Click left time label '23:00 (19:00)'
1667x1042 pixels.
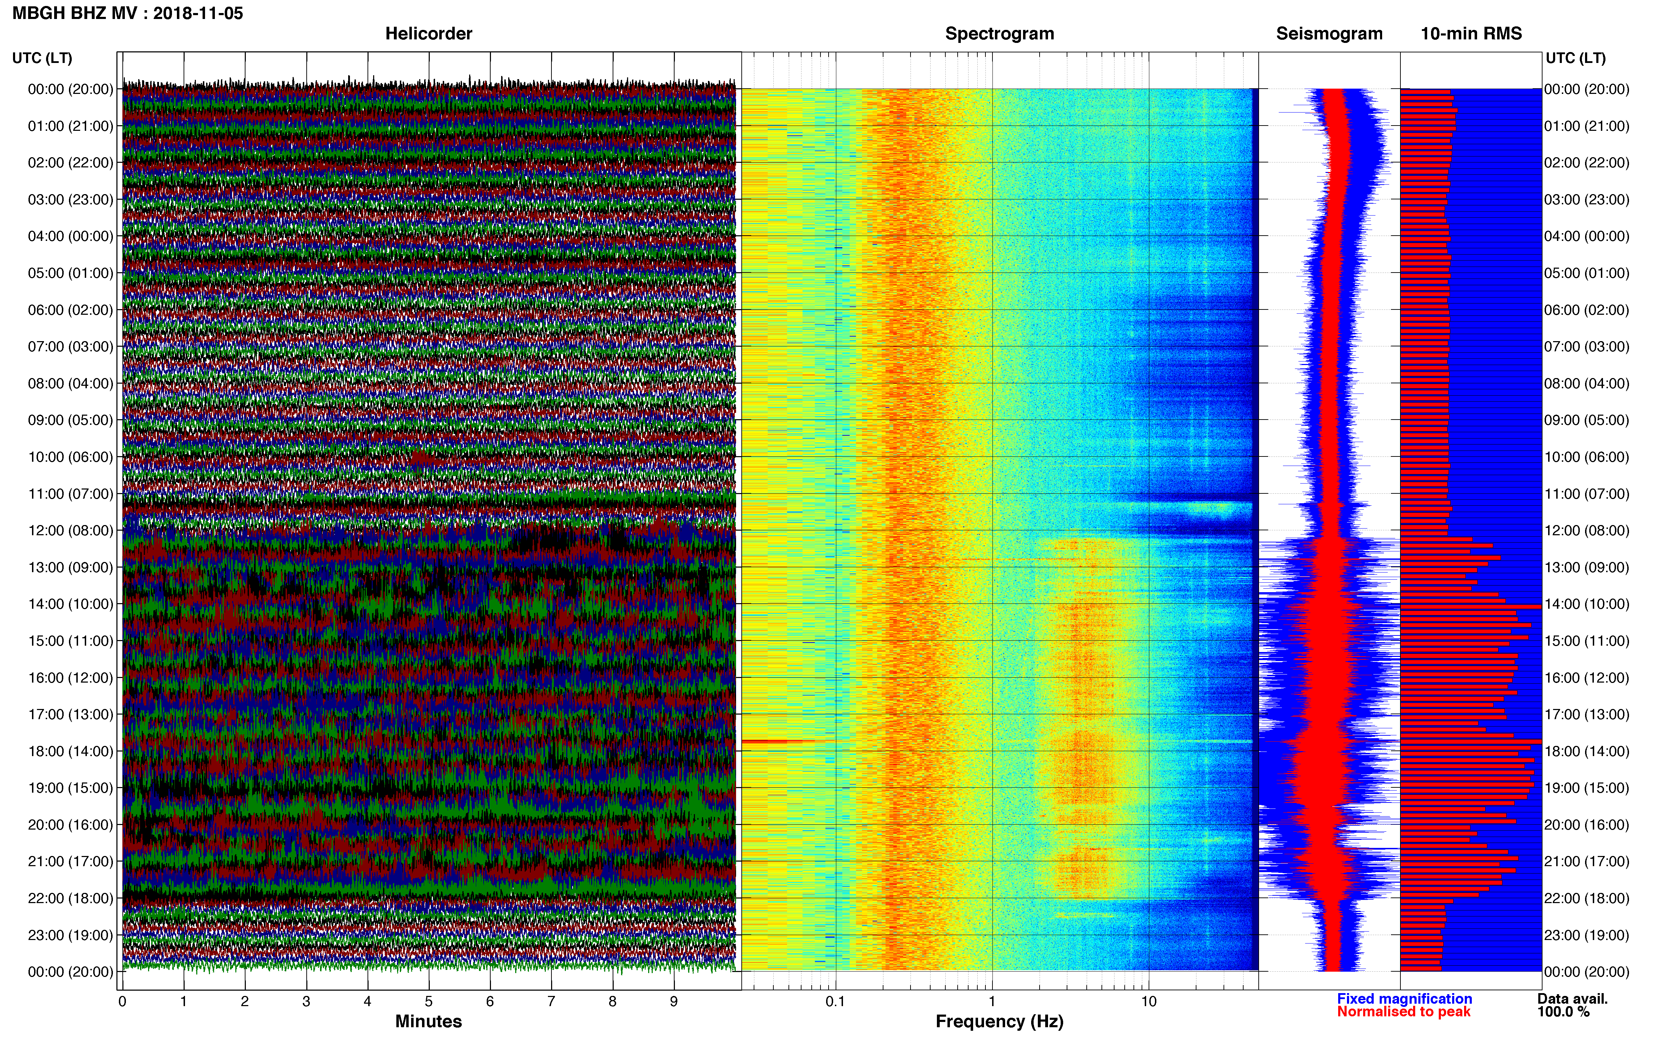[x=70, y=935]
